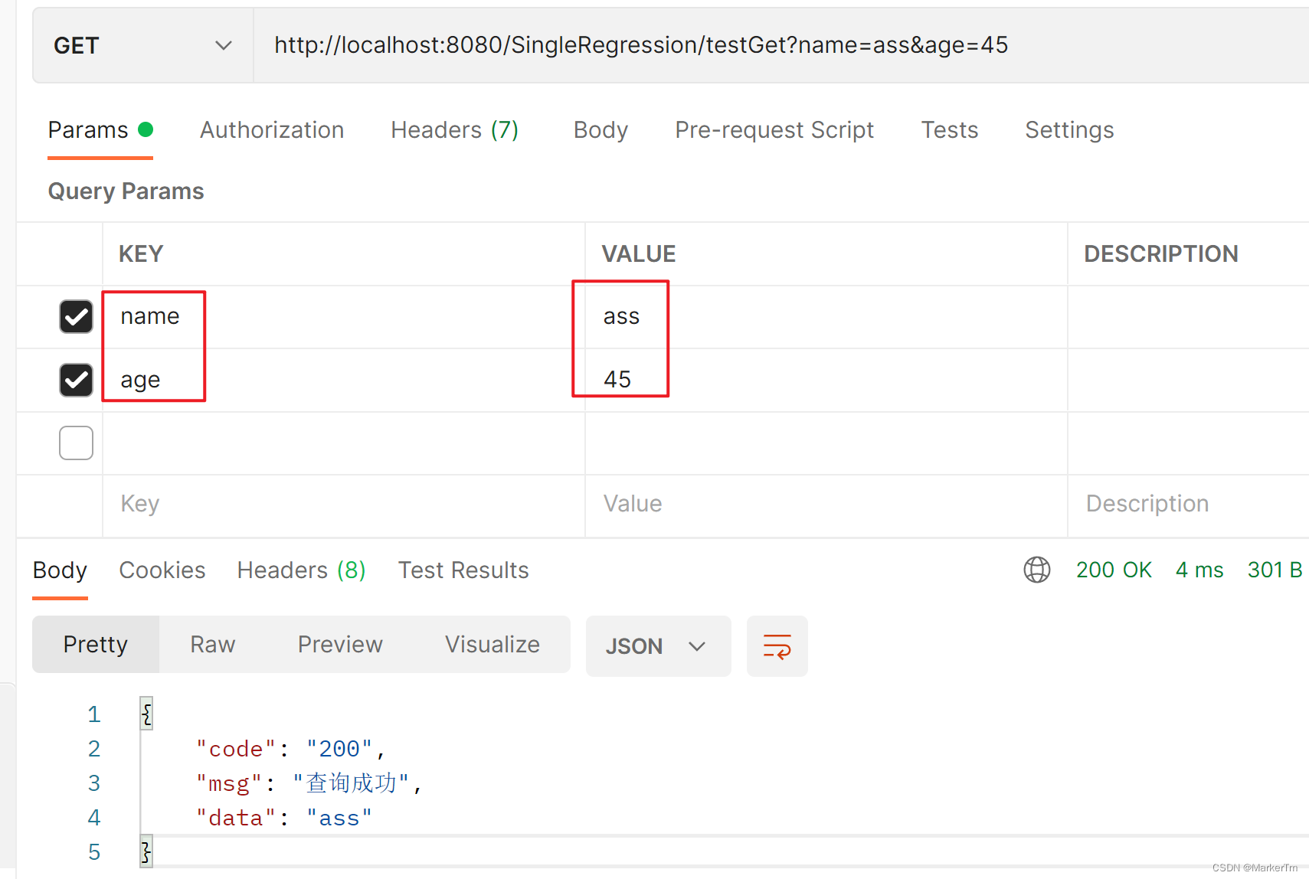
Task: Select the Raw view button
Action: point(213,645)
